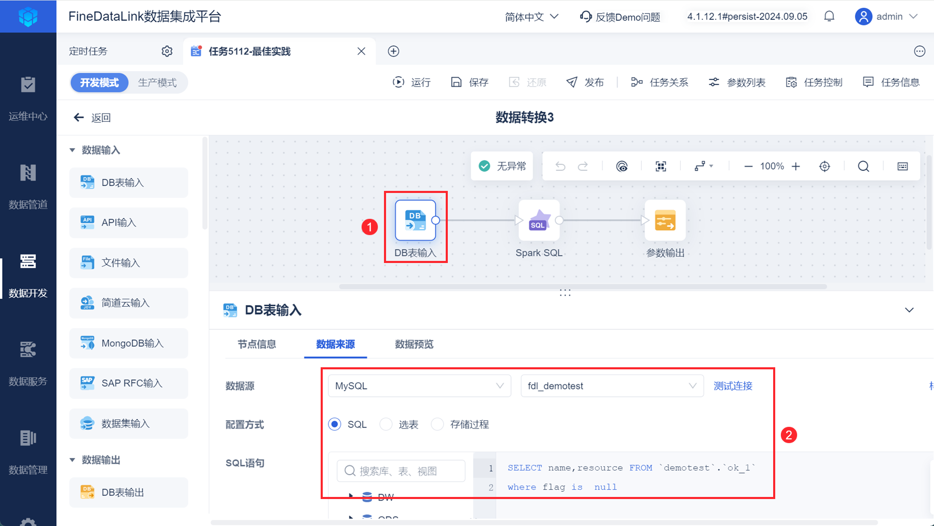Select the Spark SQL node on canvas
The image size is (934, 526).
pyautogui.click(x=539, y=220)
